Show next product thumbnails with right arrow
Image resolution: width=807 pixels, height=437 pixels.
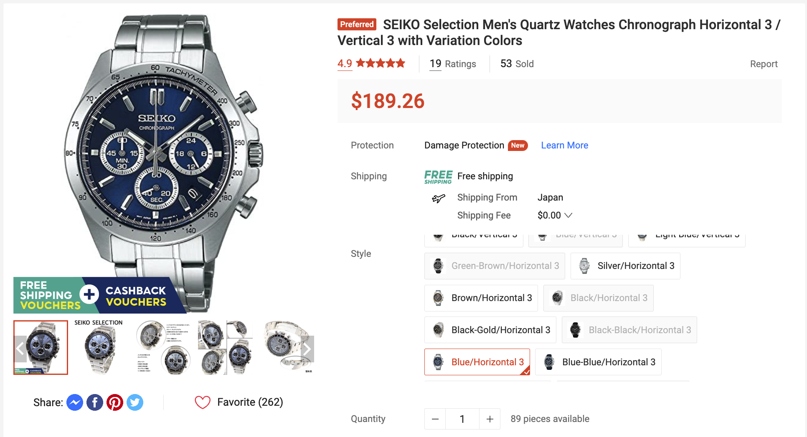click(307, 349)
